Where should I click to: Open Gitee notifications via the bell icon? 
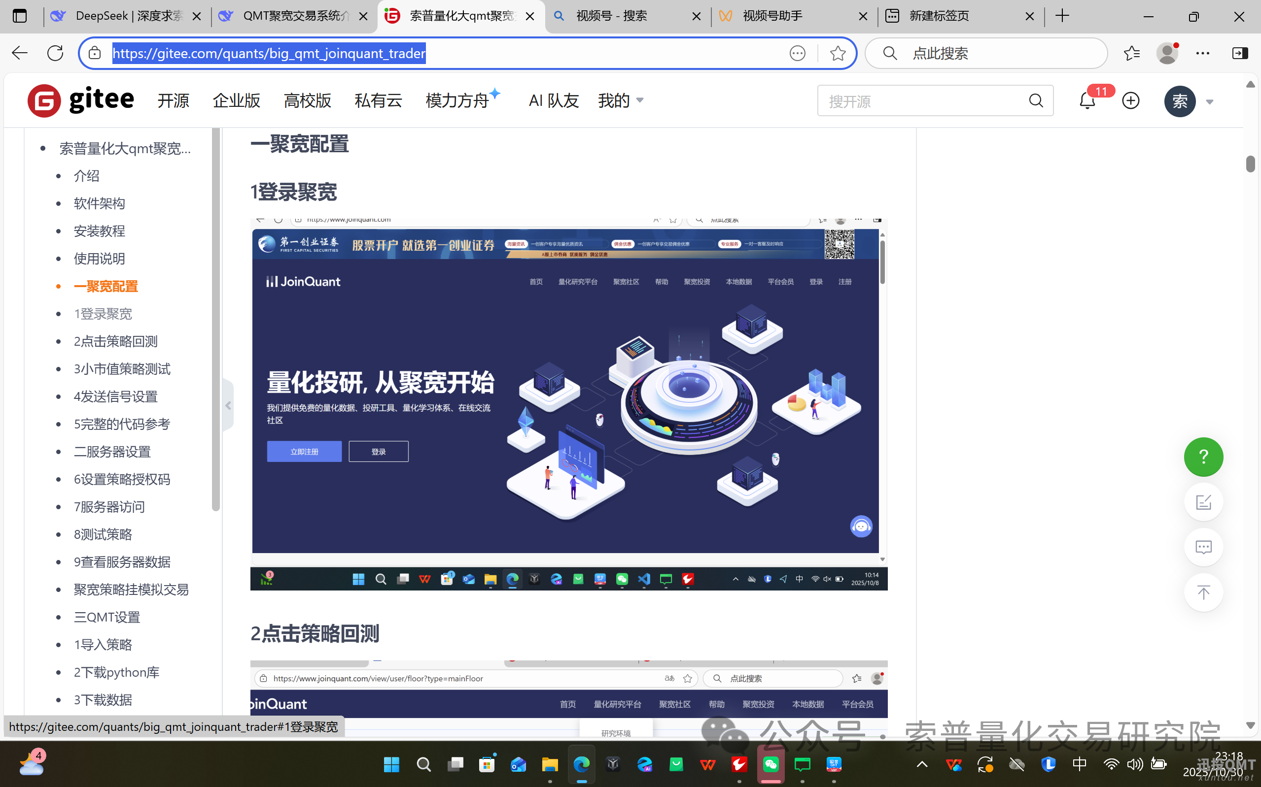tap(1086, 100)
